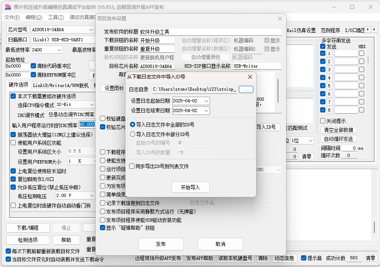Screen dimensions: 380x267
Task: Click 芯片型号 button
Action: tap(17, 30)
